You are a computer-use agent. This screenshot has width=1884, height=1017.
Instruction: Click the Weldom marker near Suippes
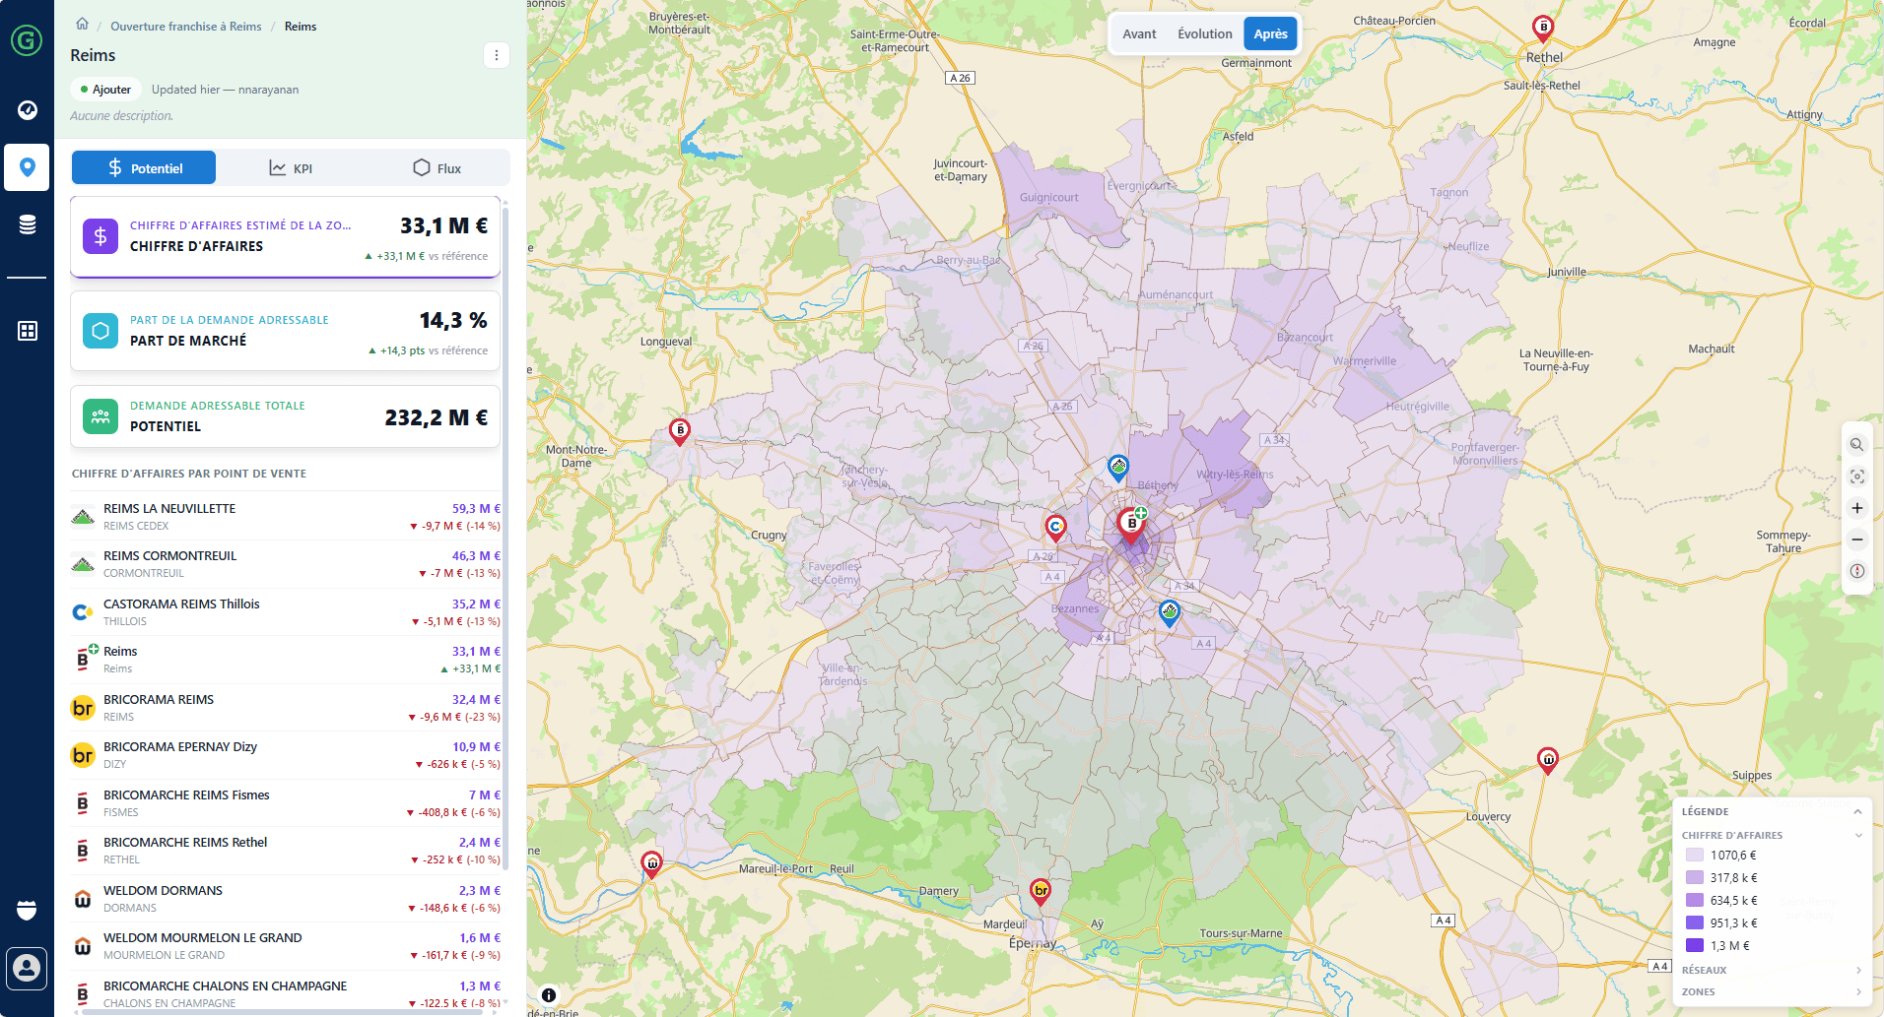1548,760
